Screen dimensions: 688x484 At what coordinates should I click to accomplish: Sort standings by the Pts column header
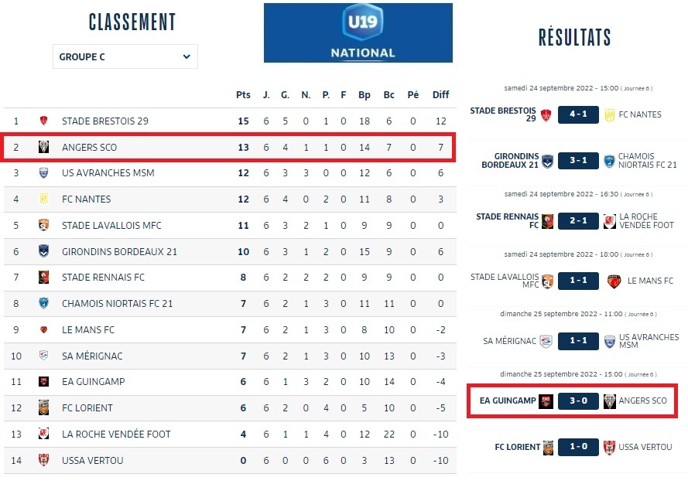(x=243, y=95)
